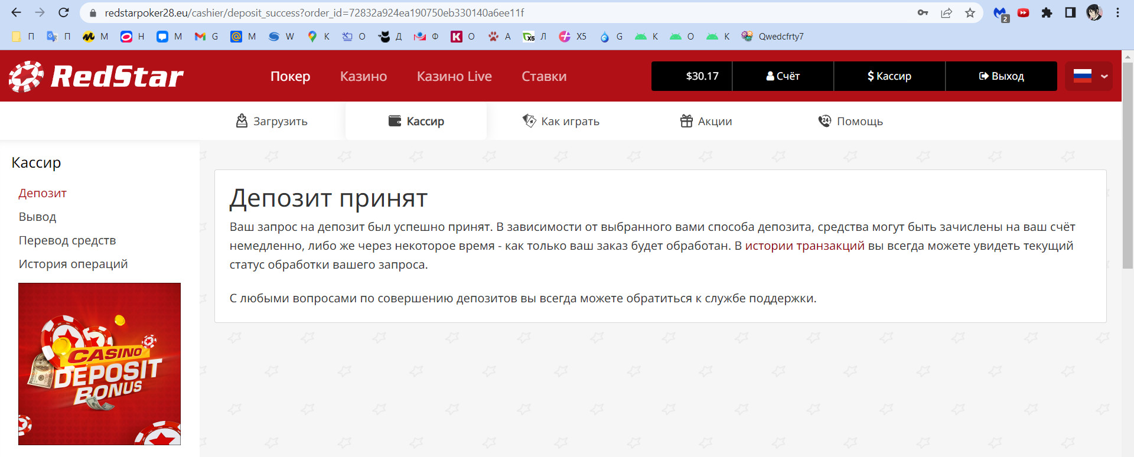Viewport: 1134px width, 457px height.
Task: Open the Как играть tab
Action: (x=561, y=121)
